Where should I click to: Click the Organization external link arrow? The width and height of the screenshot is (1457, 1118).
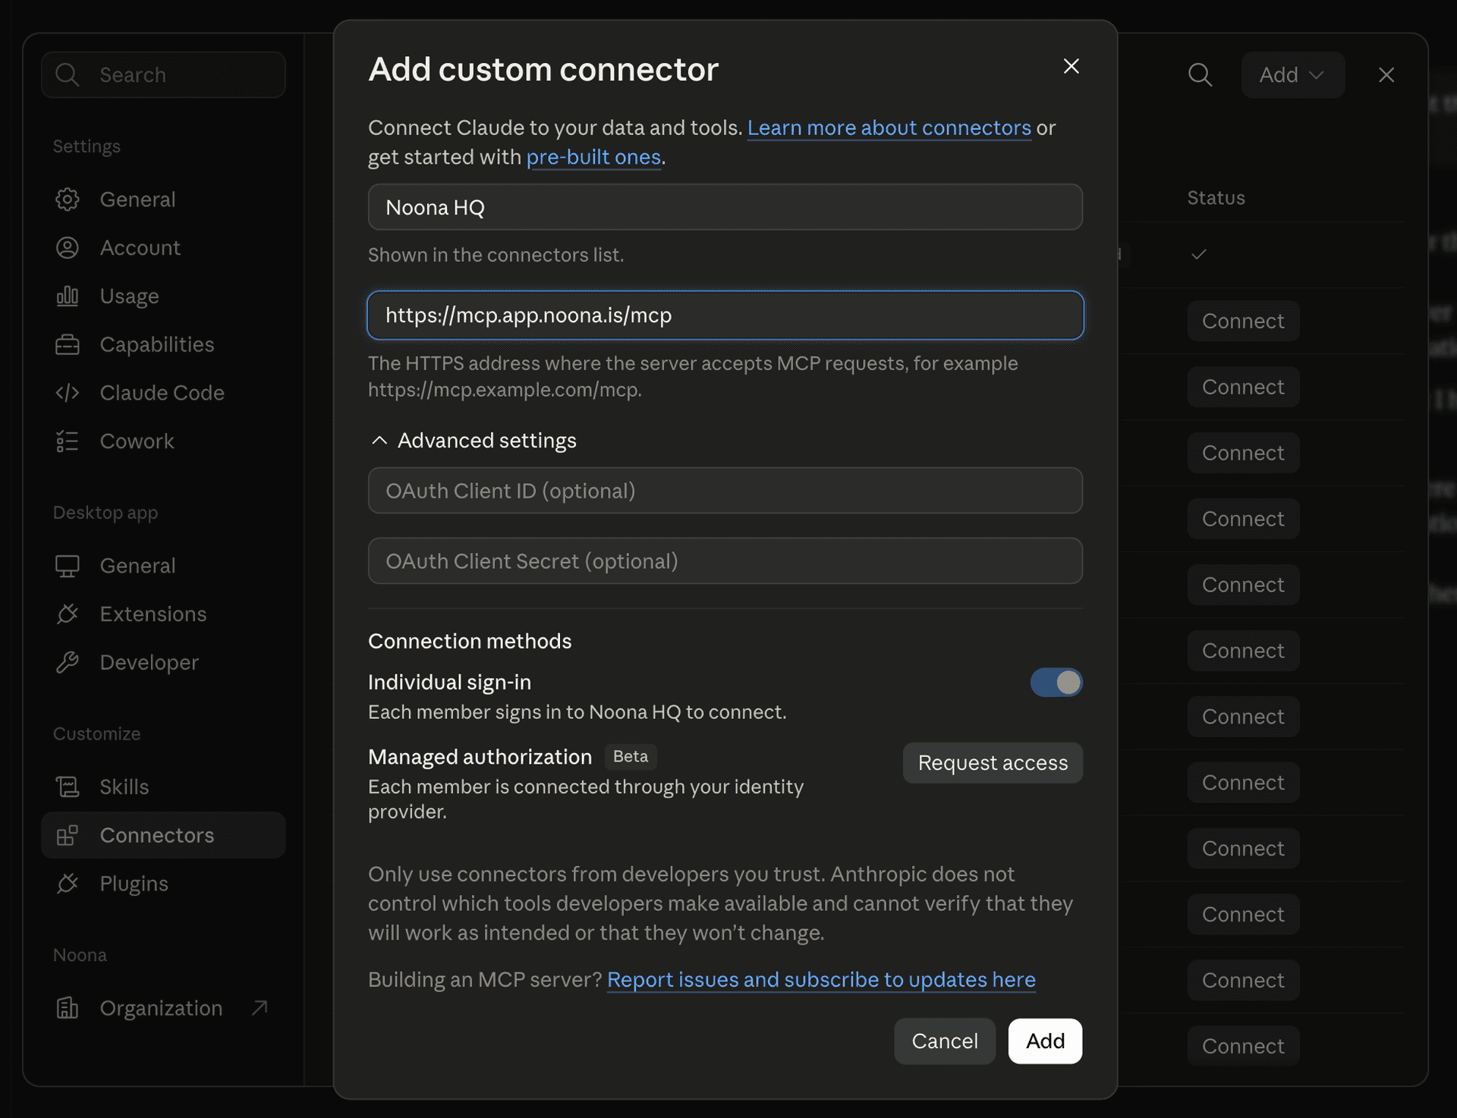click(260, 1007)
